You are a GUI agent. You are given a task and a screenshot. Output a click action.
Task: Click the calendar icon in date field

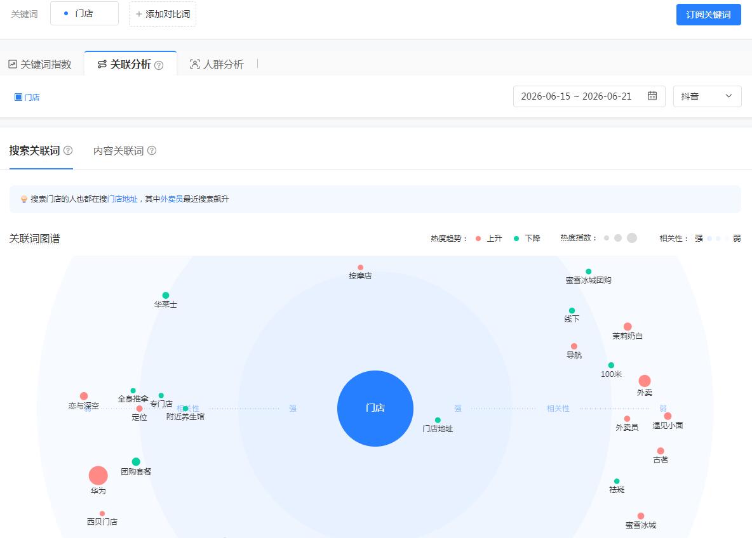652,96
